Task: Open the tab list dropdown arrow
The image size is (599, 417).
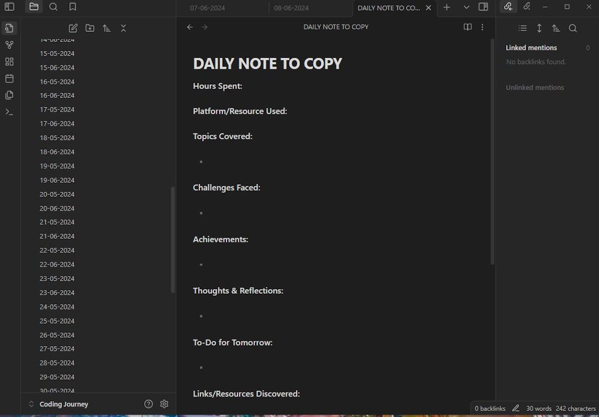Action: coord(466,7)
